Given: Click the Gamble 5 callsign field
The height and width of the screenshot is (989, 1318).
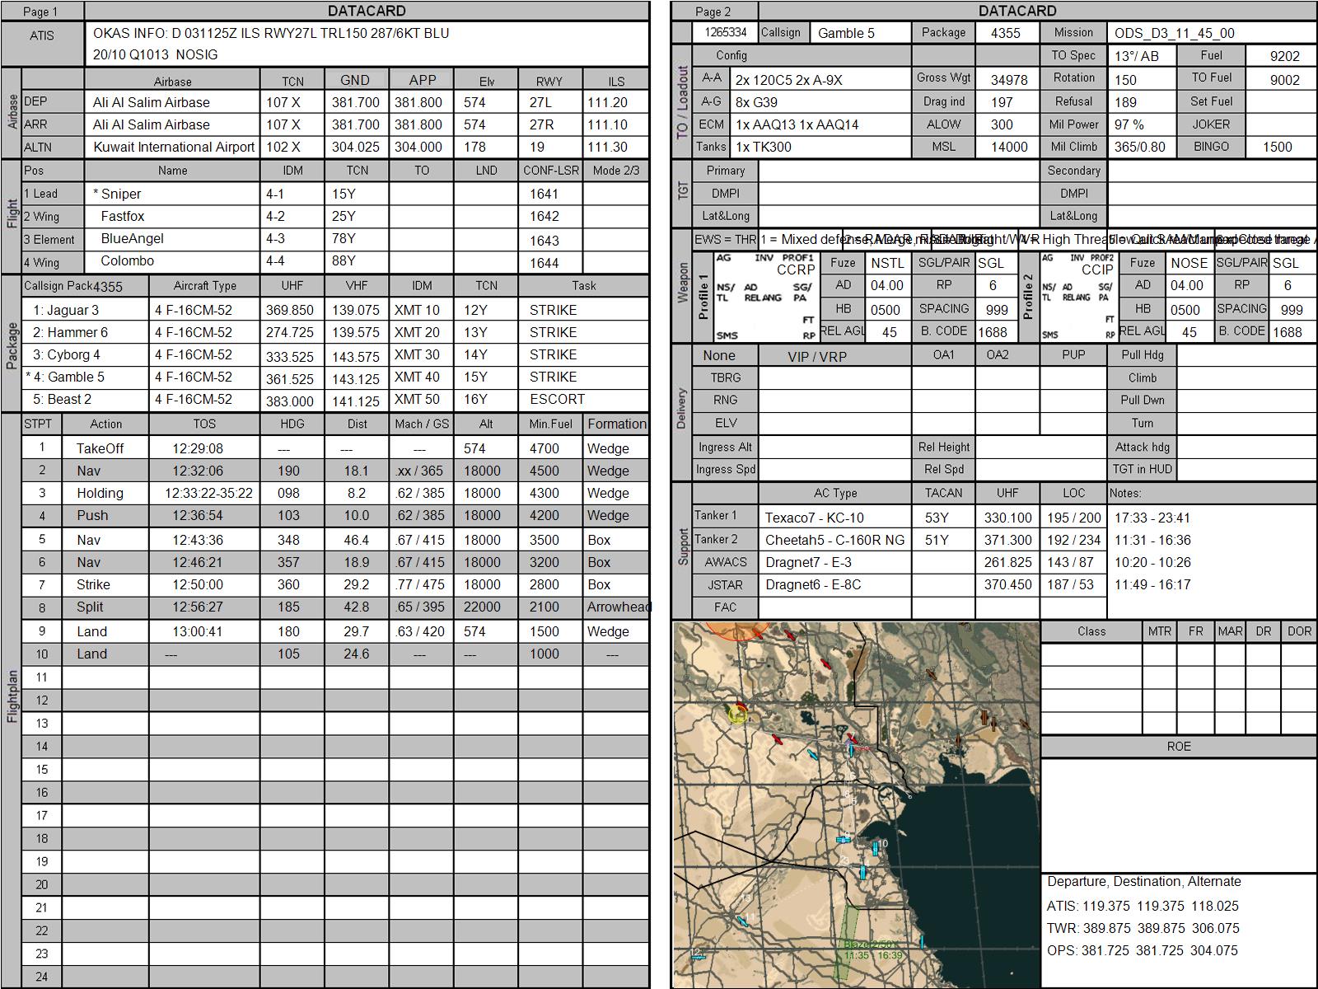Looking at the screenshot, I should tap(859, 33).
